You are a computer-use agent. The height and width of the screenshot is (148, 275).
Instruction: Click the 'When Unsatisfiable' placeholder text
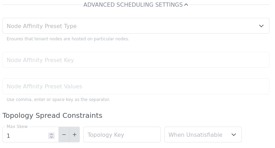point(195,135)
